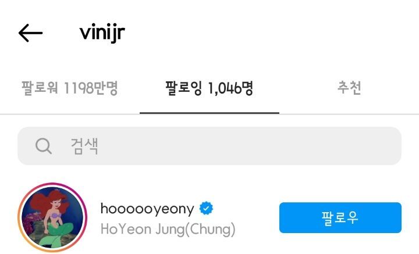This screenshot has width=419, height=254.
Task: Tap the vinijr profile title
Action: 102,33
